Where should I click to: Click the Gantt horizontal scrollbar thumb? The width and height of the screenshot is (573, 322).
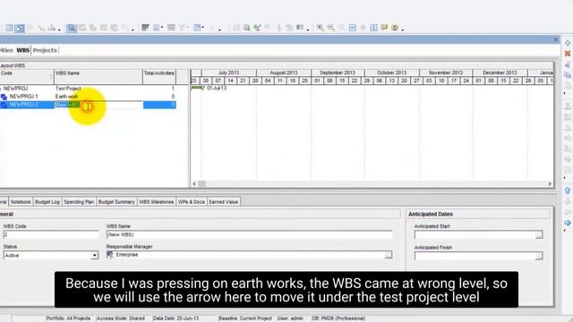pos(201,184)
